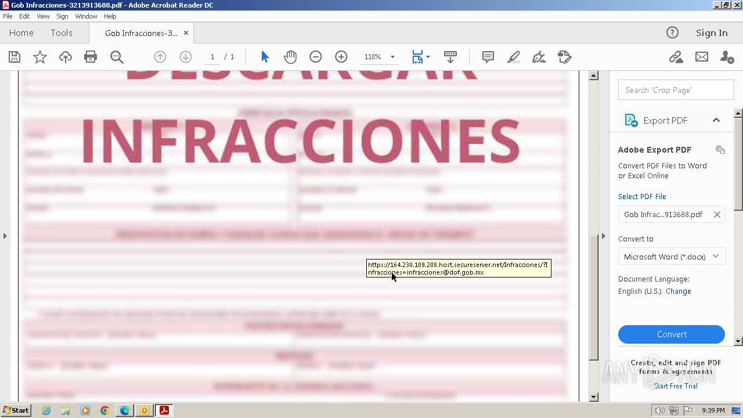Select the arrow Selection tool

pos(265,57)
